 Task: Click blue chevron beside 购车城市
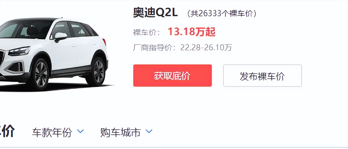(149, 131)
